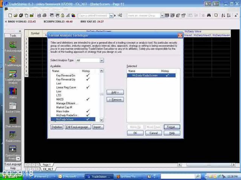241x180 pixels.
Task: Click the New document toolbar icon
Action: pyautogui.click(x=10, y=15)
